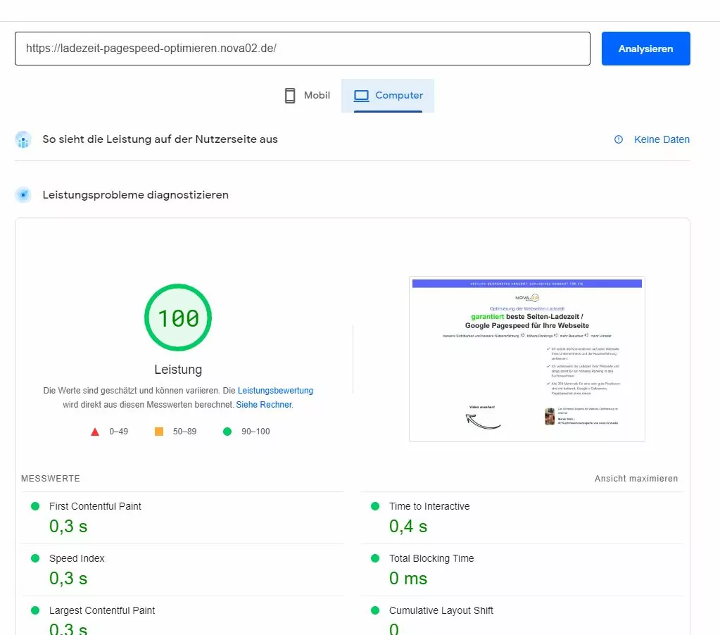Click the Leistungsprobleme diagnostizieren section icon
This screenshot has height=635, width=720.
[x=23, y=195]
